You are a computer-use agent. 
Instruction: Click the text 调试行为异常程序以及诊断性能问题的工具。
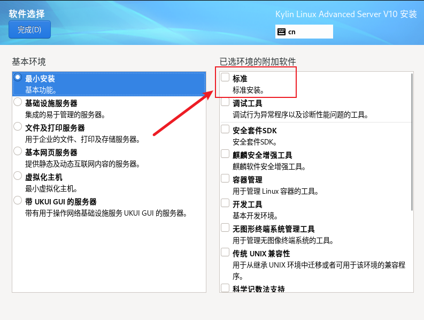[300, 115]
